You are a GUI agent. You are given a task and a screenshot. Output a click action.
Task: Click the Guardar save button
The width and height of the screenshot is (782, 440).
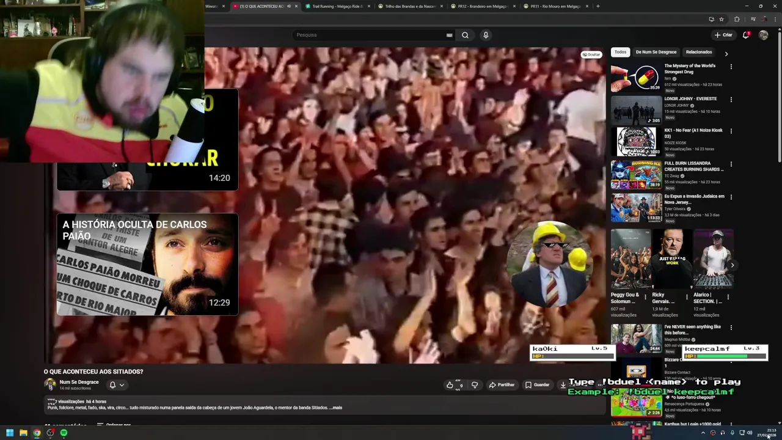click(x=538, y=385)
